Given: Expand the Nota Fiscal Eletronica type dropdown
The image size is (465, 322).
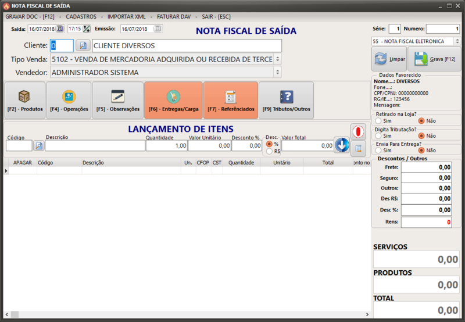Looking at the screenshot, I should 457,41.
